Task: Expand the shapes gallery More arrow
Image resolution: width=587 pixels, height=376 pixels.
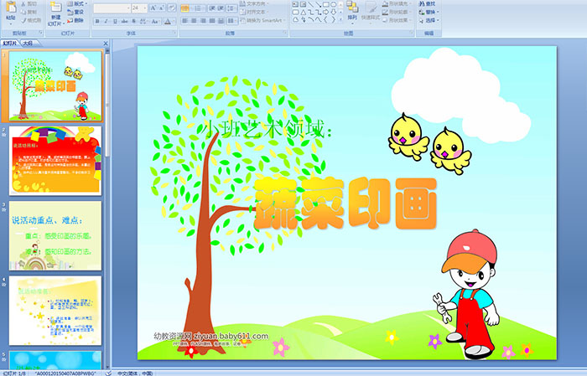Action: pyautogui.click(x=340, y=19)
